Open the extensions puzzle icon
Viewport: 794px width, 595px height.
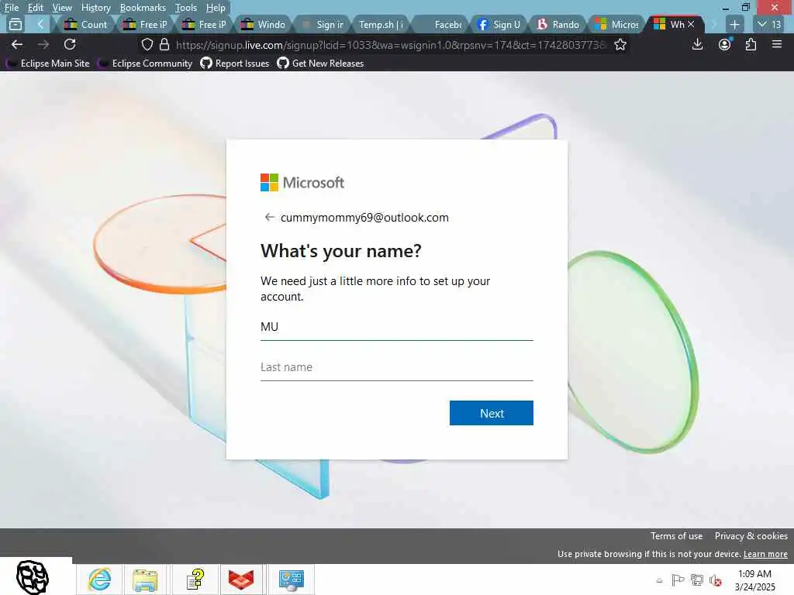pos(751,44)
